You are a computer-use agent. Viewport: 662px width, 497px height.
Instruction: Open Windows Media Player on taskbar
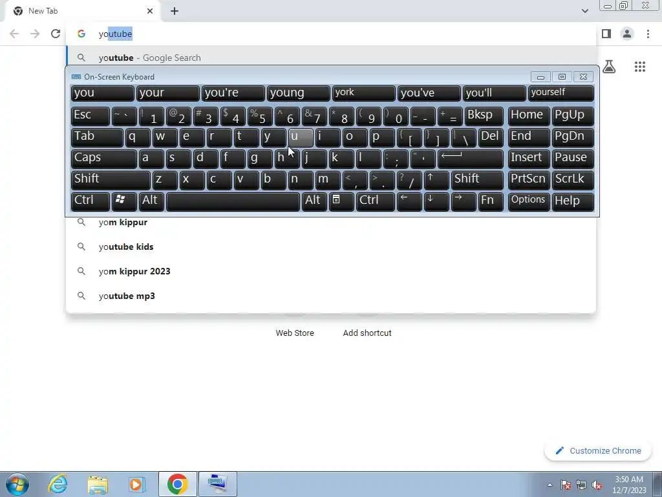tap(137, 484)
